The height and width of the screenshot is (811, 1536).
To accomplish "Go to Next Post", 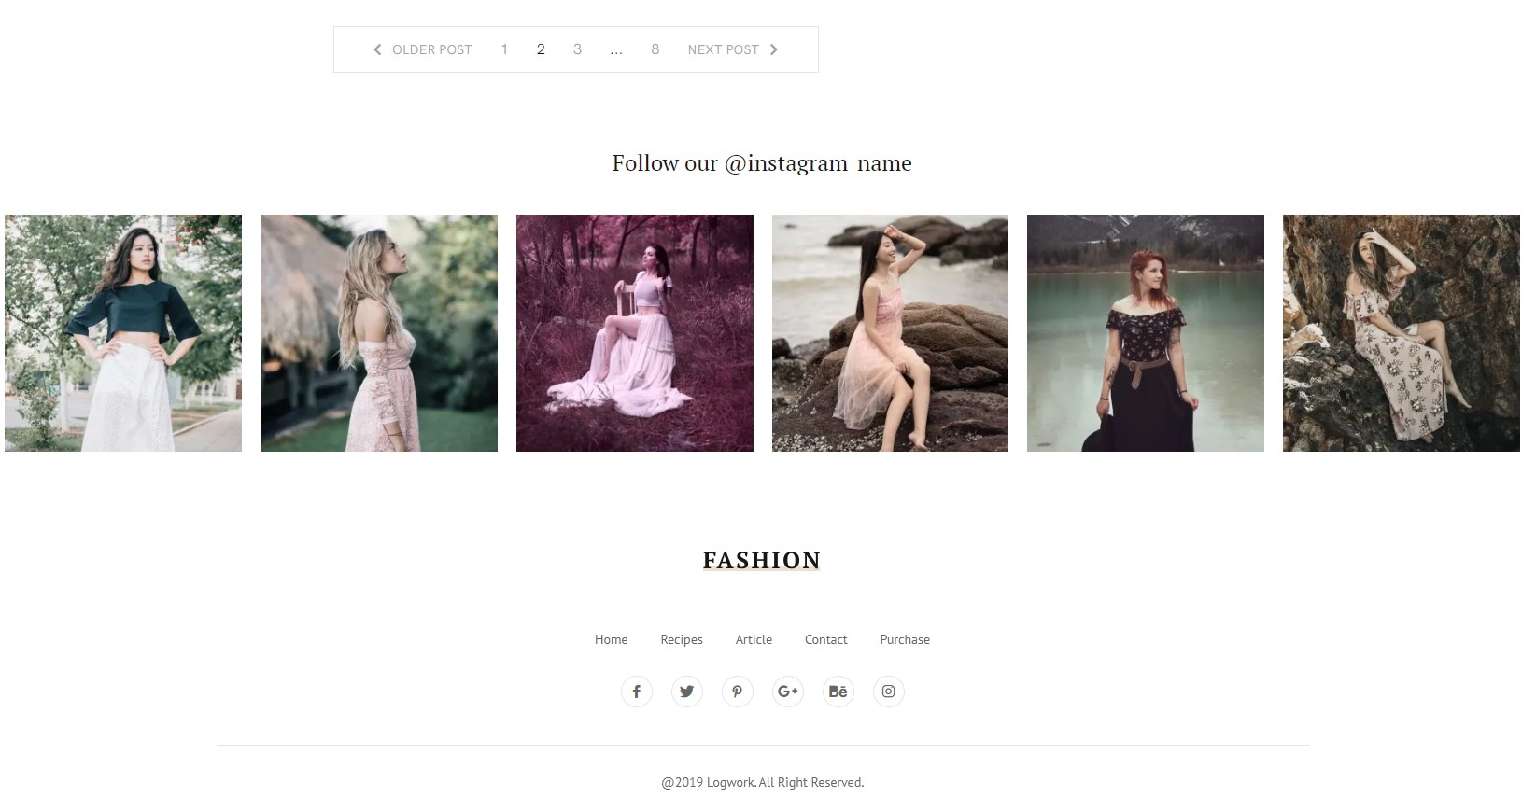I will click(724, 49).
